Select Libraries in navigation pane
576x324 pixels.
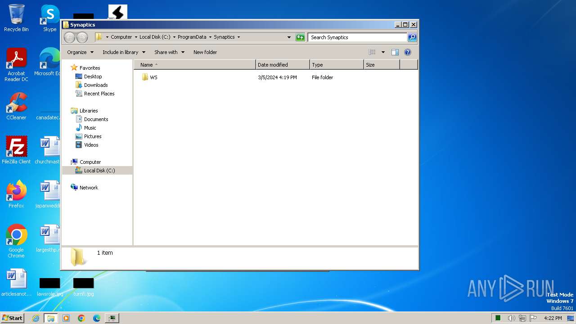tap(89, 111)
